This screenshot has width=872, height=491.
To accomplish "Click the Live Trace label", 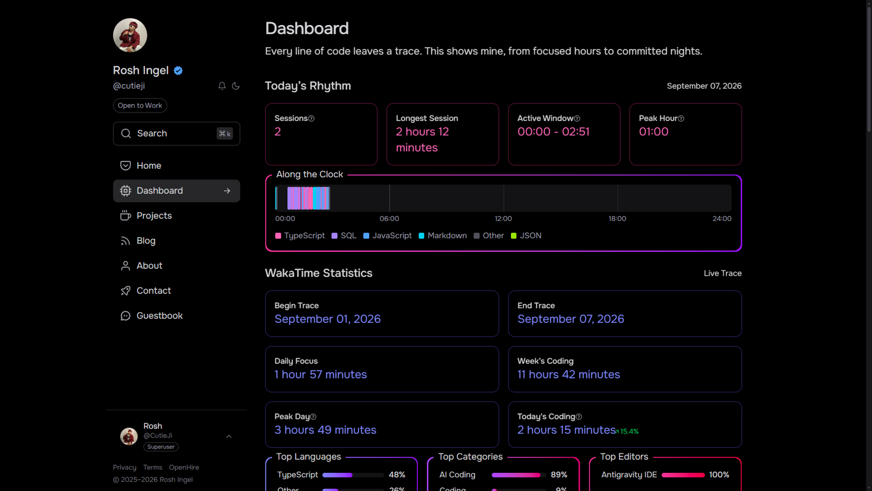I will (723, 273).
